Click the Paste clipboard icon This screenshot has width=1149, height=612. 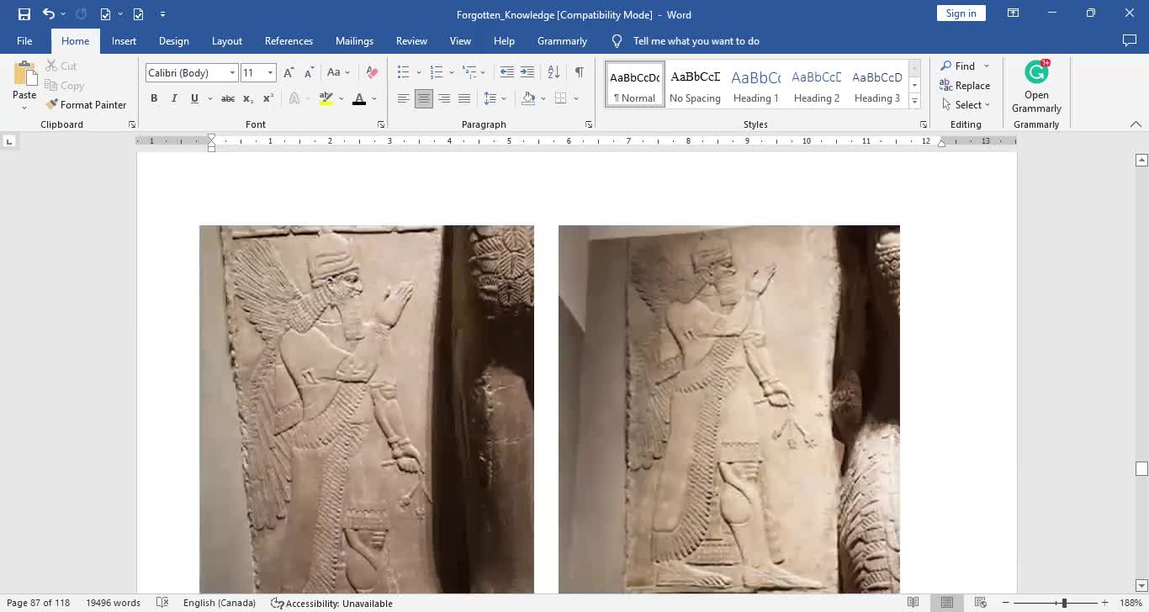coord(24,74)
